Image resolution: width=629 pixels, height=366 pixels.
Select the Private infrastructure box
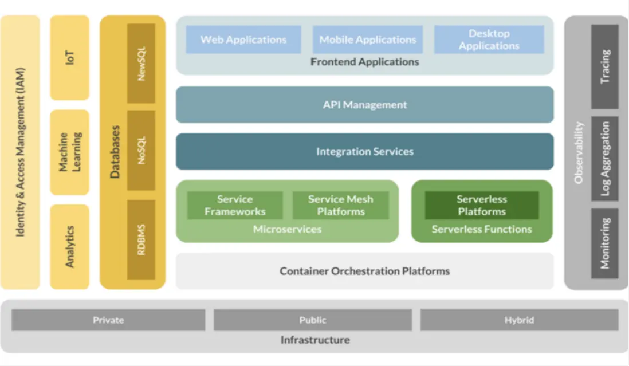click(108, 320)
